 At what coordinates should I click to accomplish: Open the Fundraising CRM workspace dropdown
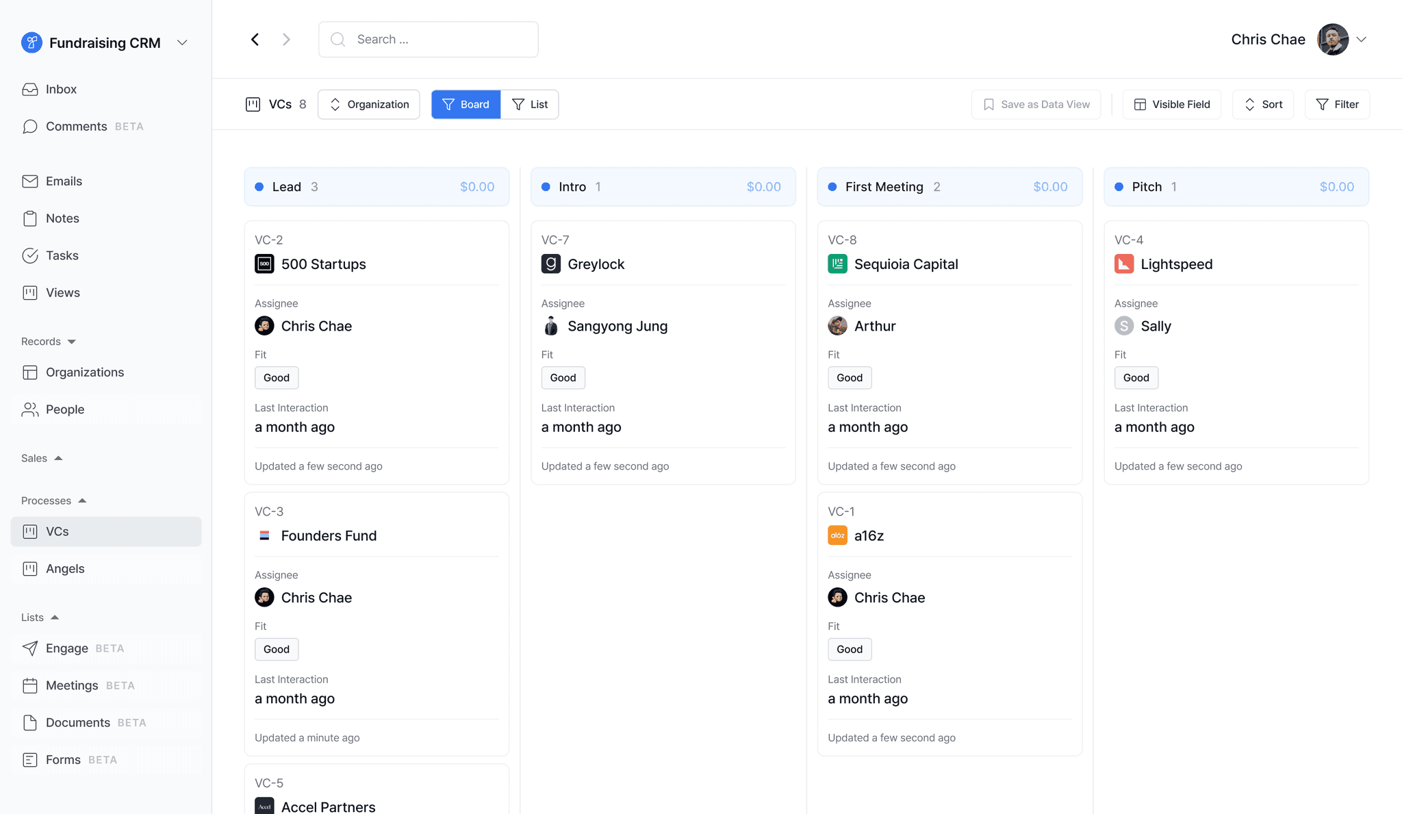(182, 42)
